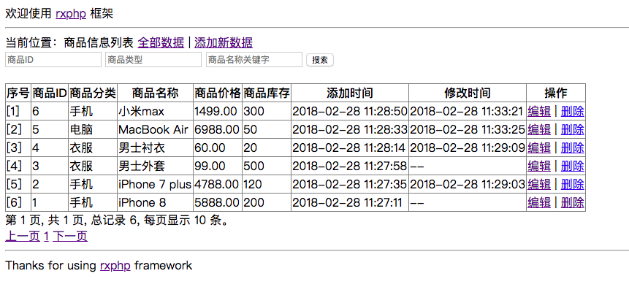Edit the 小米max row via 编辑
The height and width of the screenshot is (287, 629).
[538, 111]
